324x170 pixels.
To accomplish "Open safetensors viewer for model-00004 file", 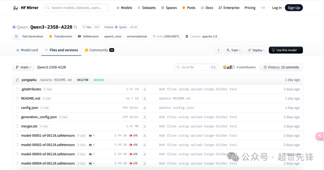I will click(x=91, y=163).
